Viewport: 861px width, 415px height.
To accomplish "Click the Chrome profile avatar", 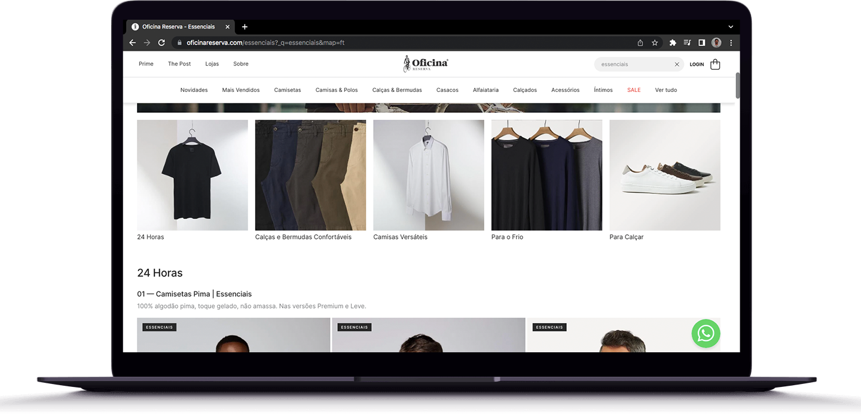I will pos(716,43).
